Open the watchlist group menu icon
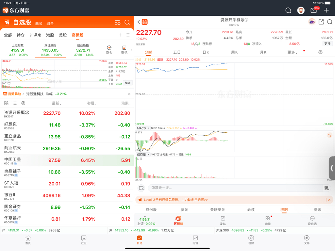The image size is (335, 251). [128, 35]
